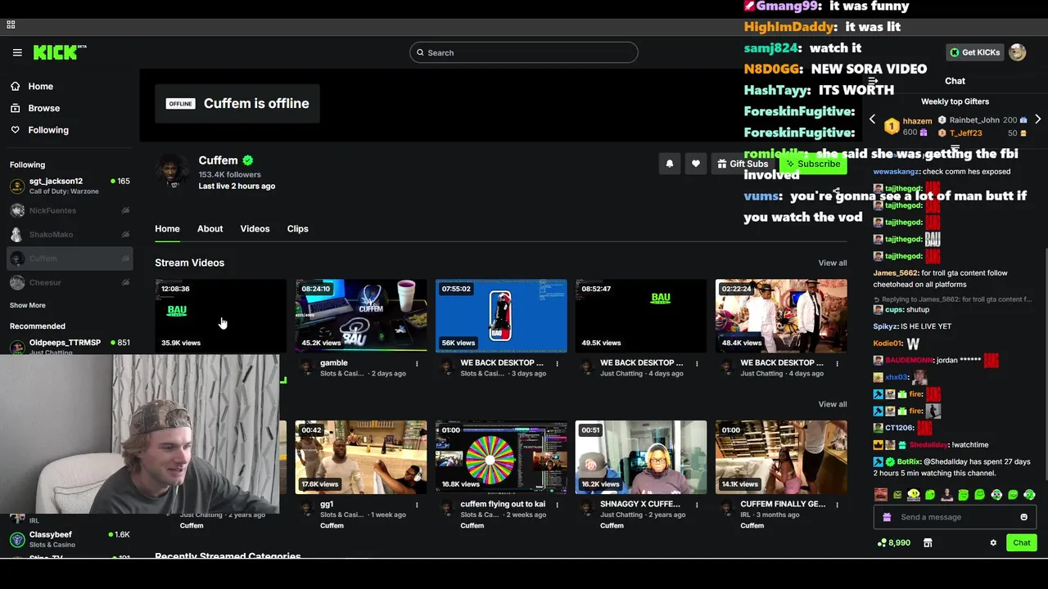Switch to the About tab

point(210,229)
